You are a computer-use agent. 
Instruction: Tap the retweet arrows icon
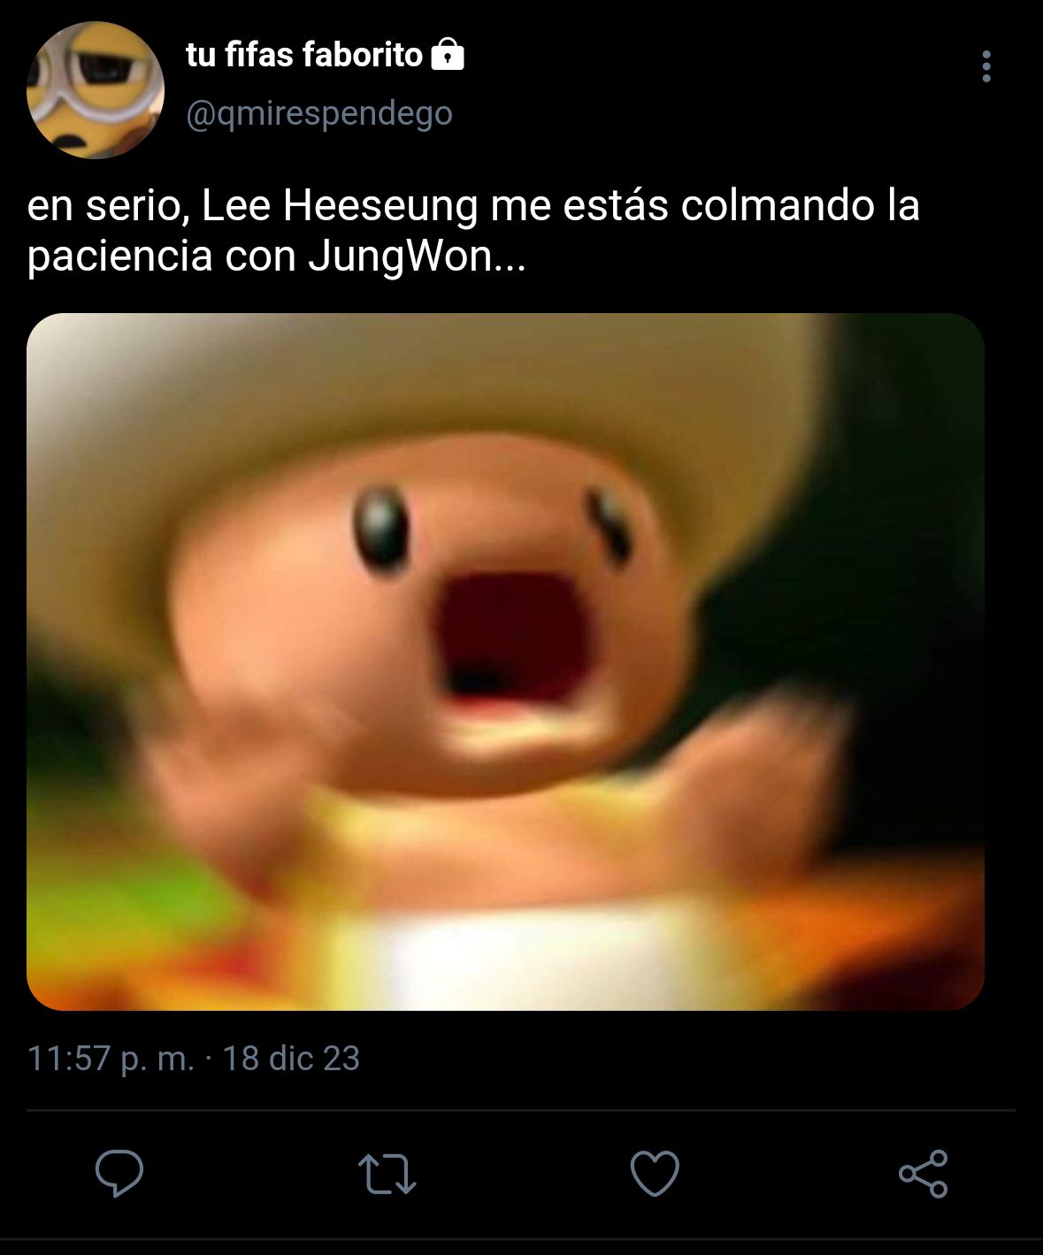point(387,1175)
